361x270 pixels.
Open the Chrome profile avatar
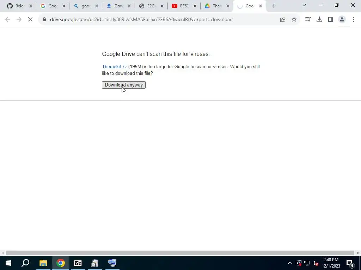(x=342, y=20)
